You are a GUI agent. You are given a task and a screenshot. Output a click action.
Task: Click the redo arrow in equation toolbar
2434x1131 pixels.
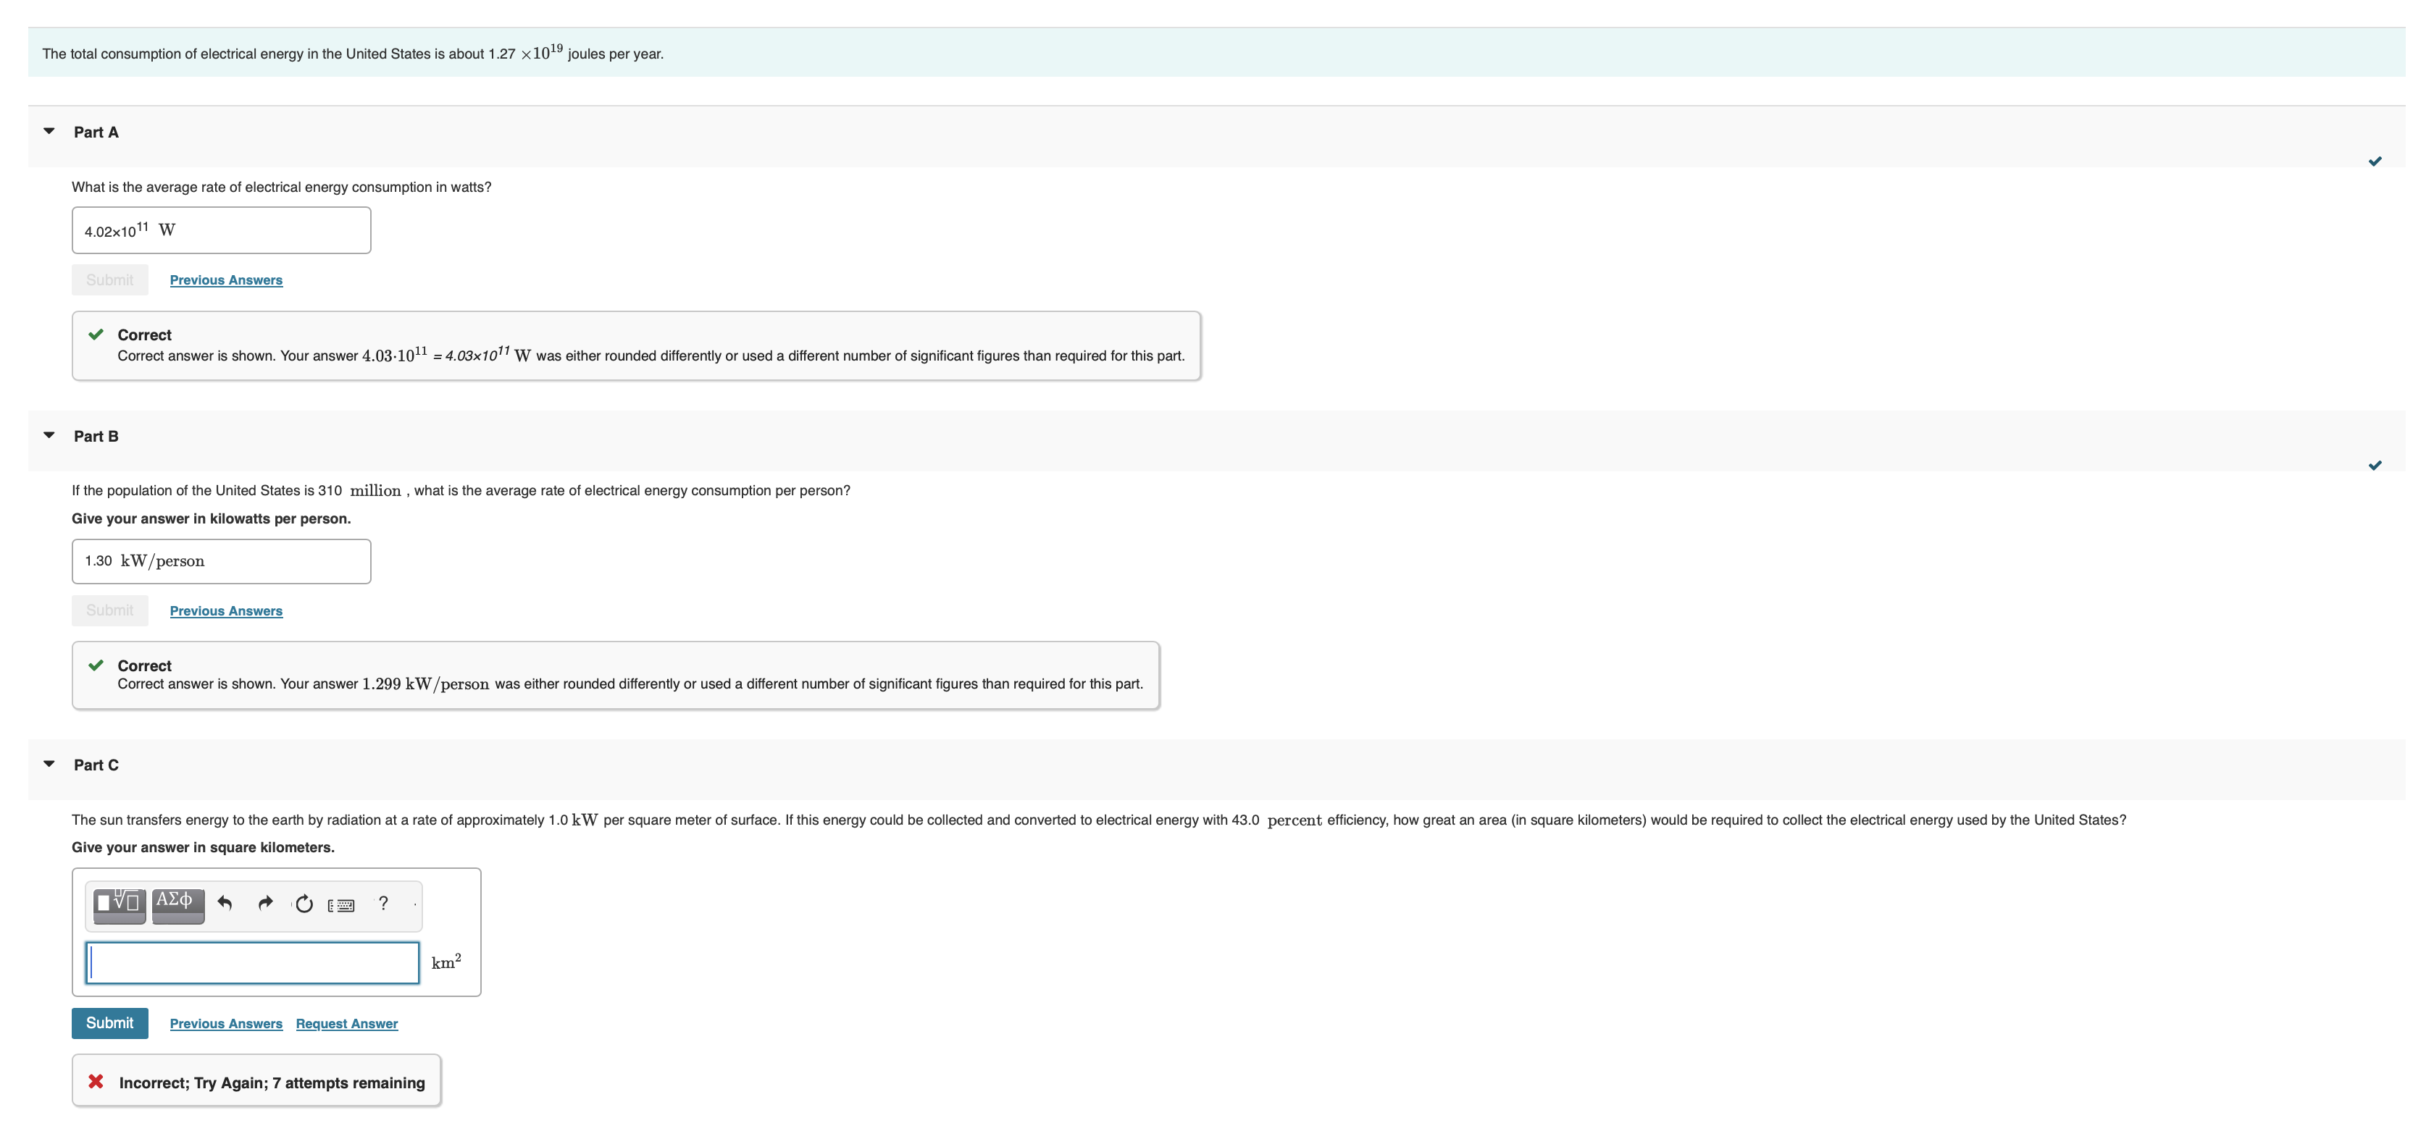(266, 904)
